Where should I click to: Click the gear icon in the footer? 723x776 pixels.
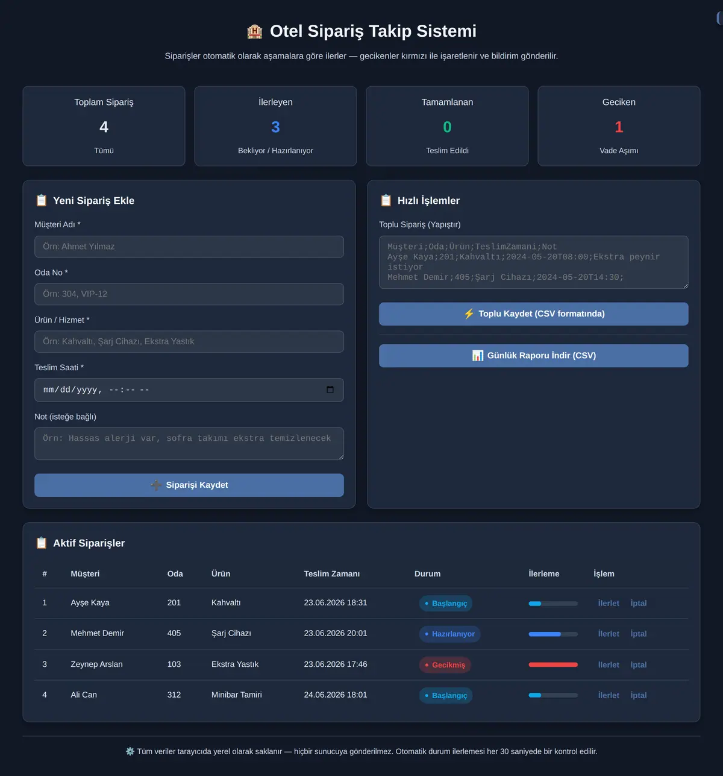130,751
